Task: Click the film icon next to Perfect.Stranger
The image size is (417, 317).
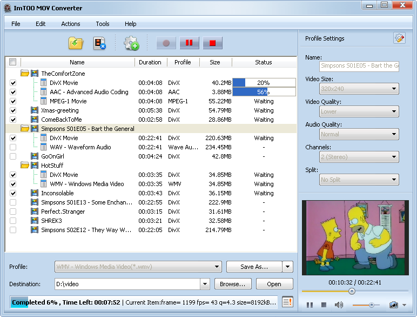Action: pyautogui.click(x=35, y=211)
